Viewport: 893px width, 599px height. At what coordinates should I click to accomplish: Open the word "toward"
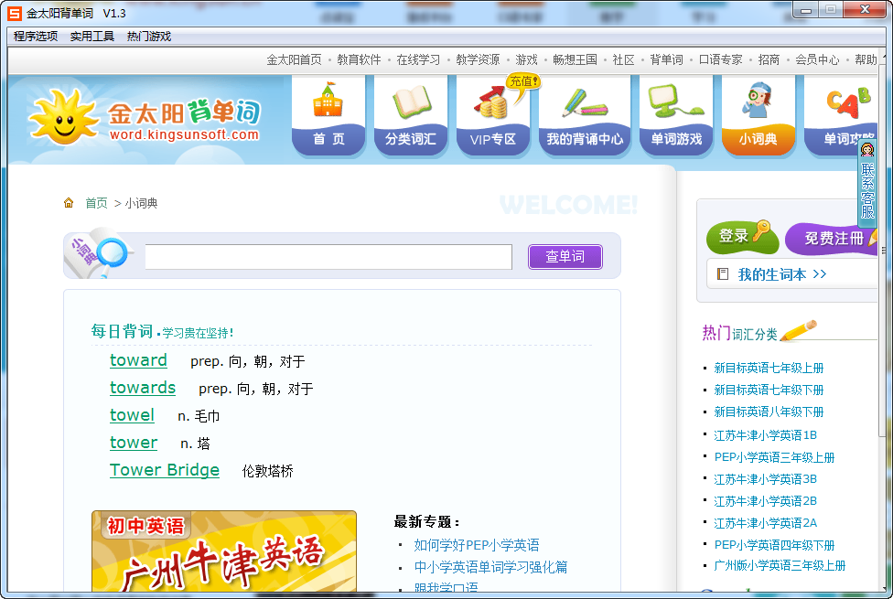coord(138,360)
